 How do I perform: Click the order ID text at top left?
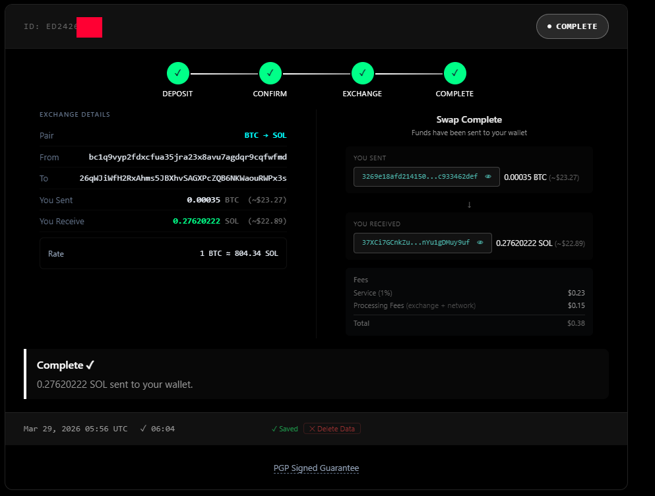pos(51,26)
